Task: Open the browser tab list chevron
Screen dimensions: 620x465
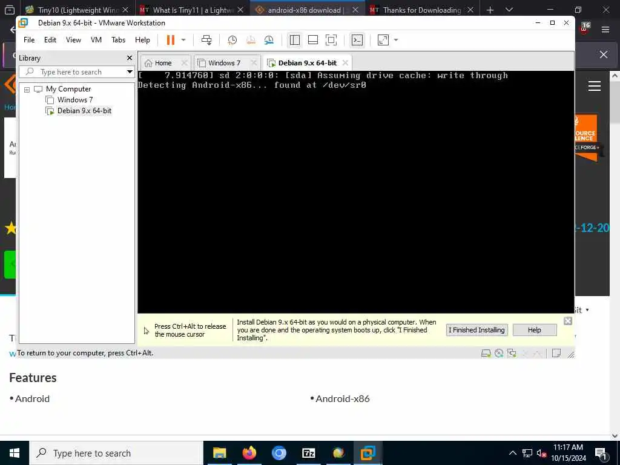Action: (x=509, y=10)
